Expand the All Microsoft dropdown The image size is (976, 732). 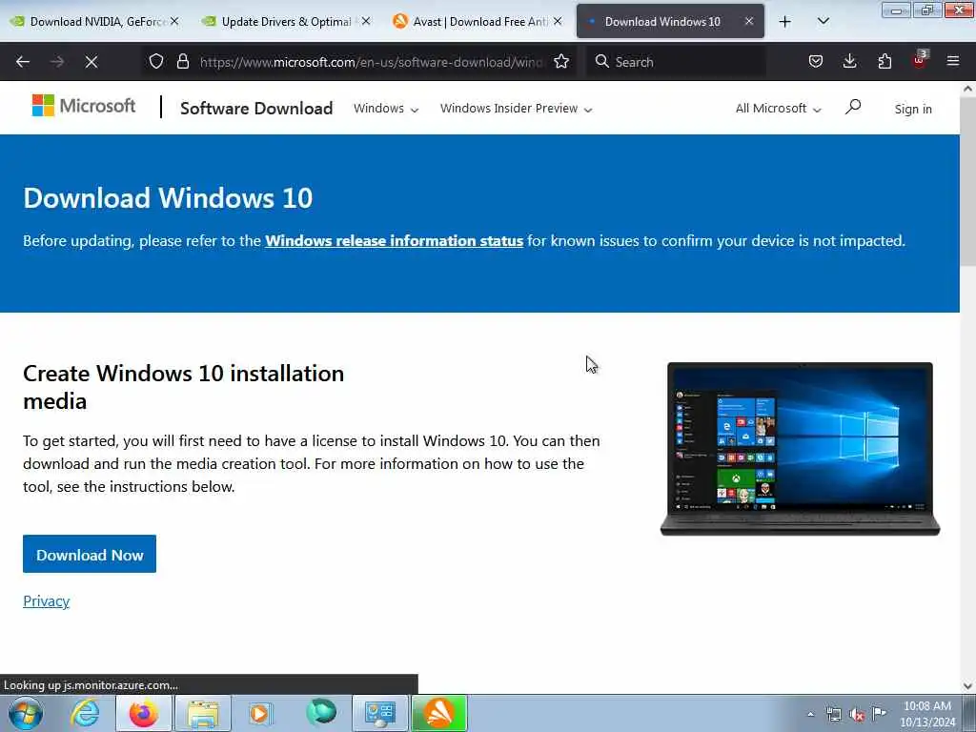[x=778, y=109]
